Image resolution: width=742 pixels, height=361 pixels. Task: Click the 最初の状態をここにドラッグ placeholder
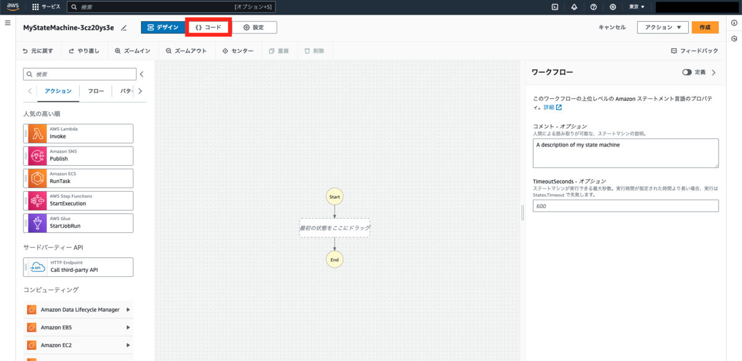point(335,228)
